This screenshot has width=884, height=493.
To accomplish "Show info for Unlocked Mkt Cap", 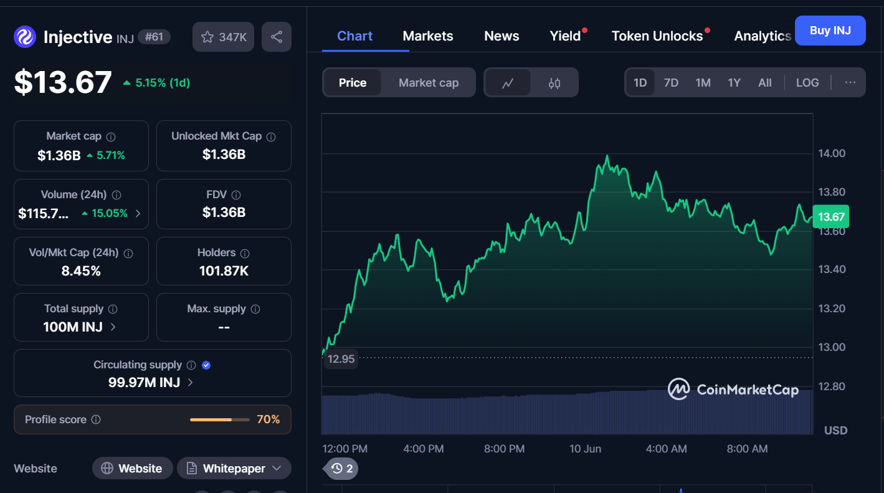I will [271, 136].
